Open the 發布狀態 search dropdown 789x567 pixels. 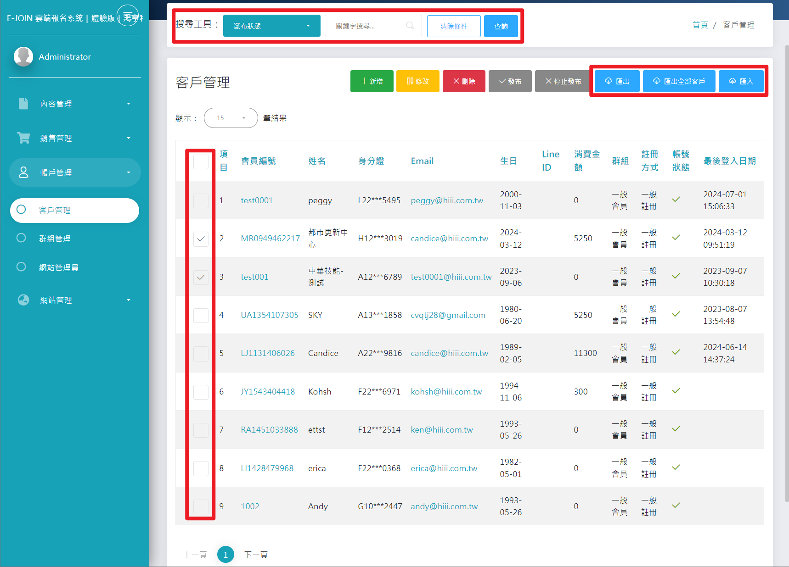[271, 26]
